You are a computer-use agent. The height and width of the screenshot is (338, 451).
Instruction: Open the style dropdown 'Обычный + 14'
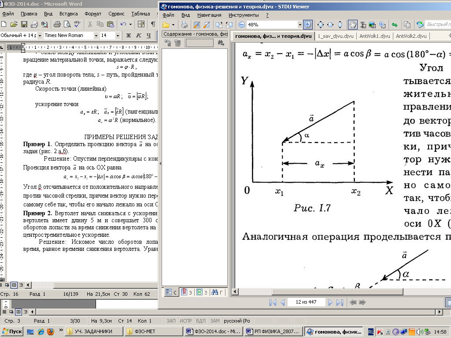click(x=40, y=36)
